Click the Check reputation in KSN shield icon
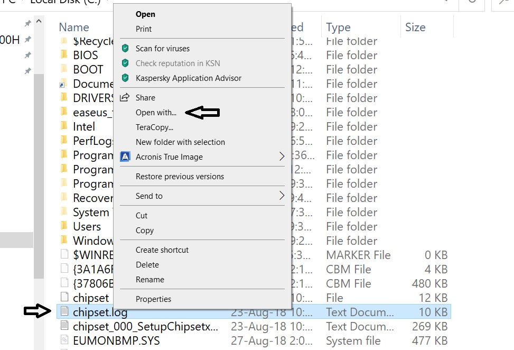This screenshot has width=514, height=350. tap(125, 62)
